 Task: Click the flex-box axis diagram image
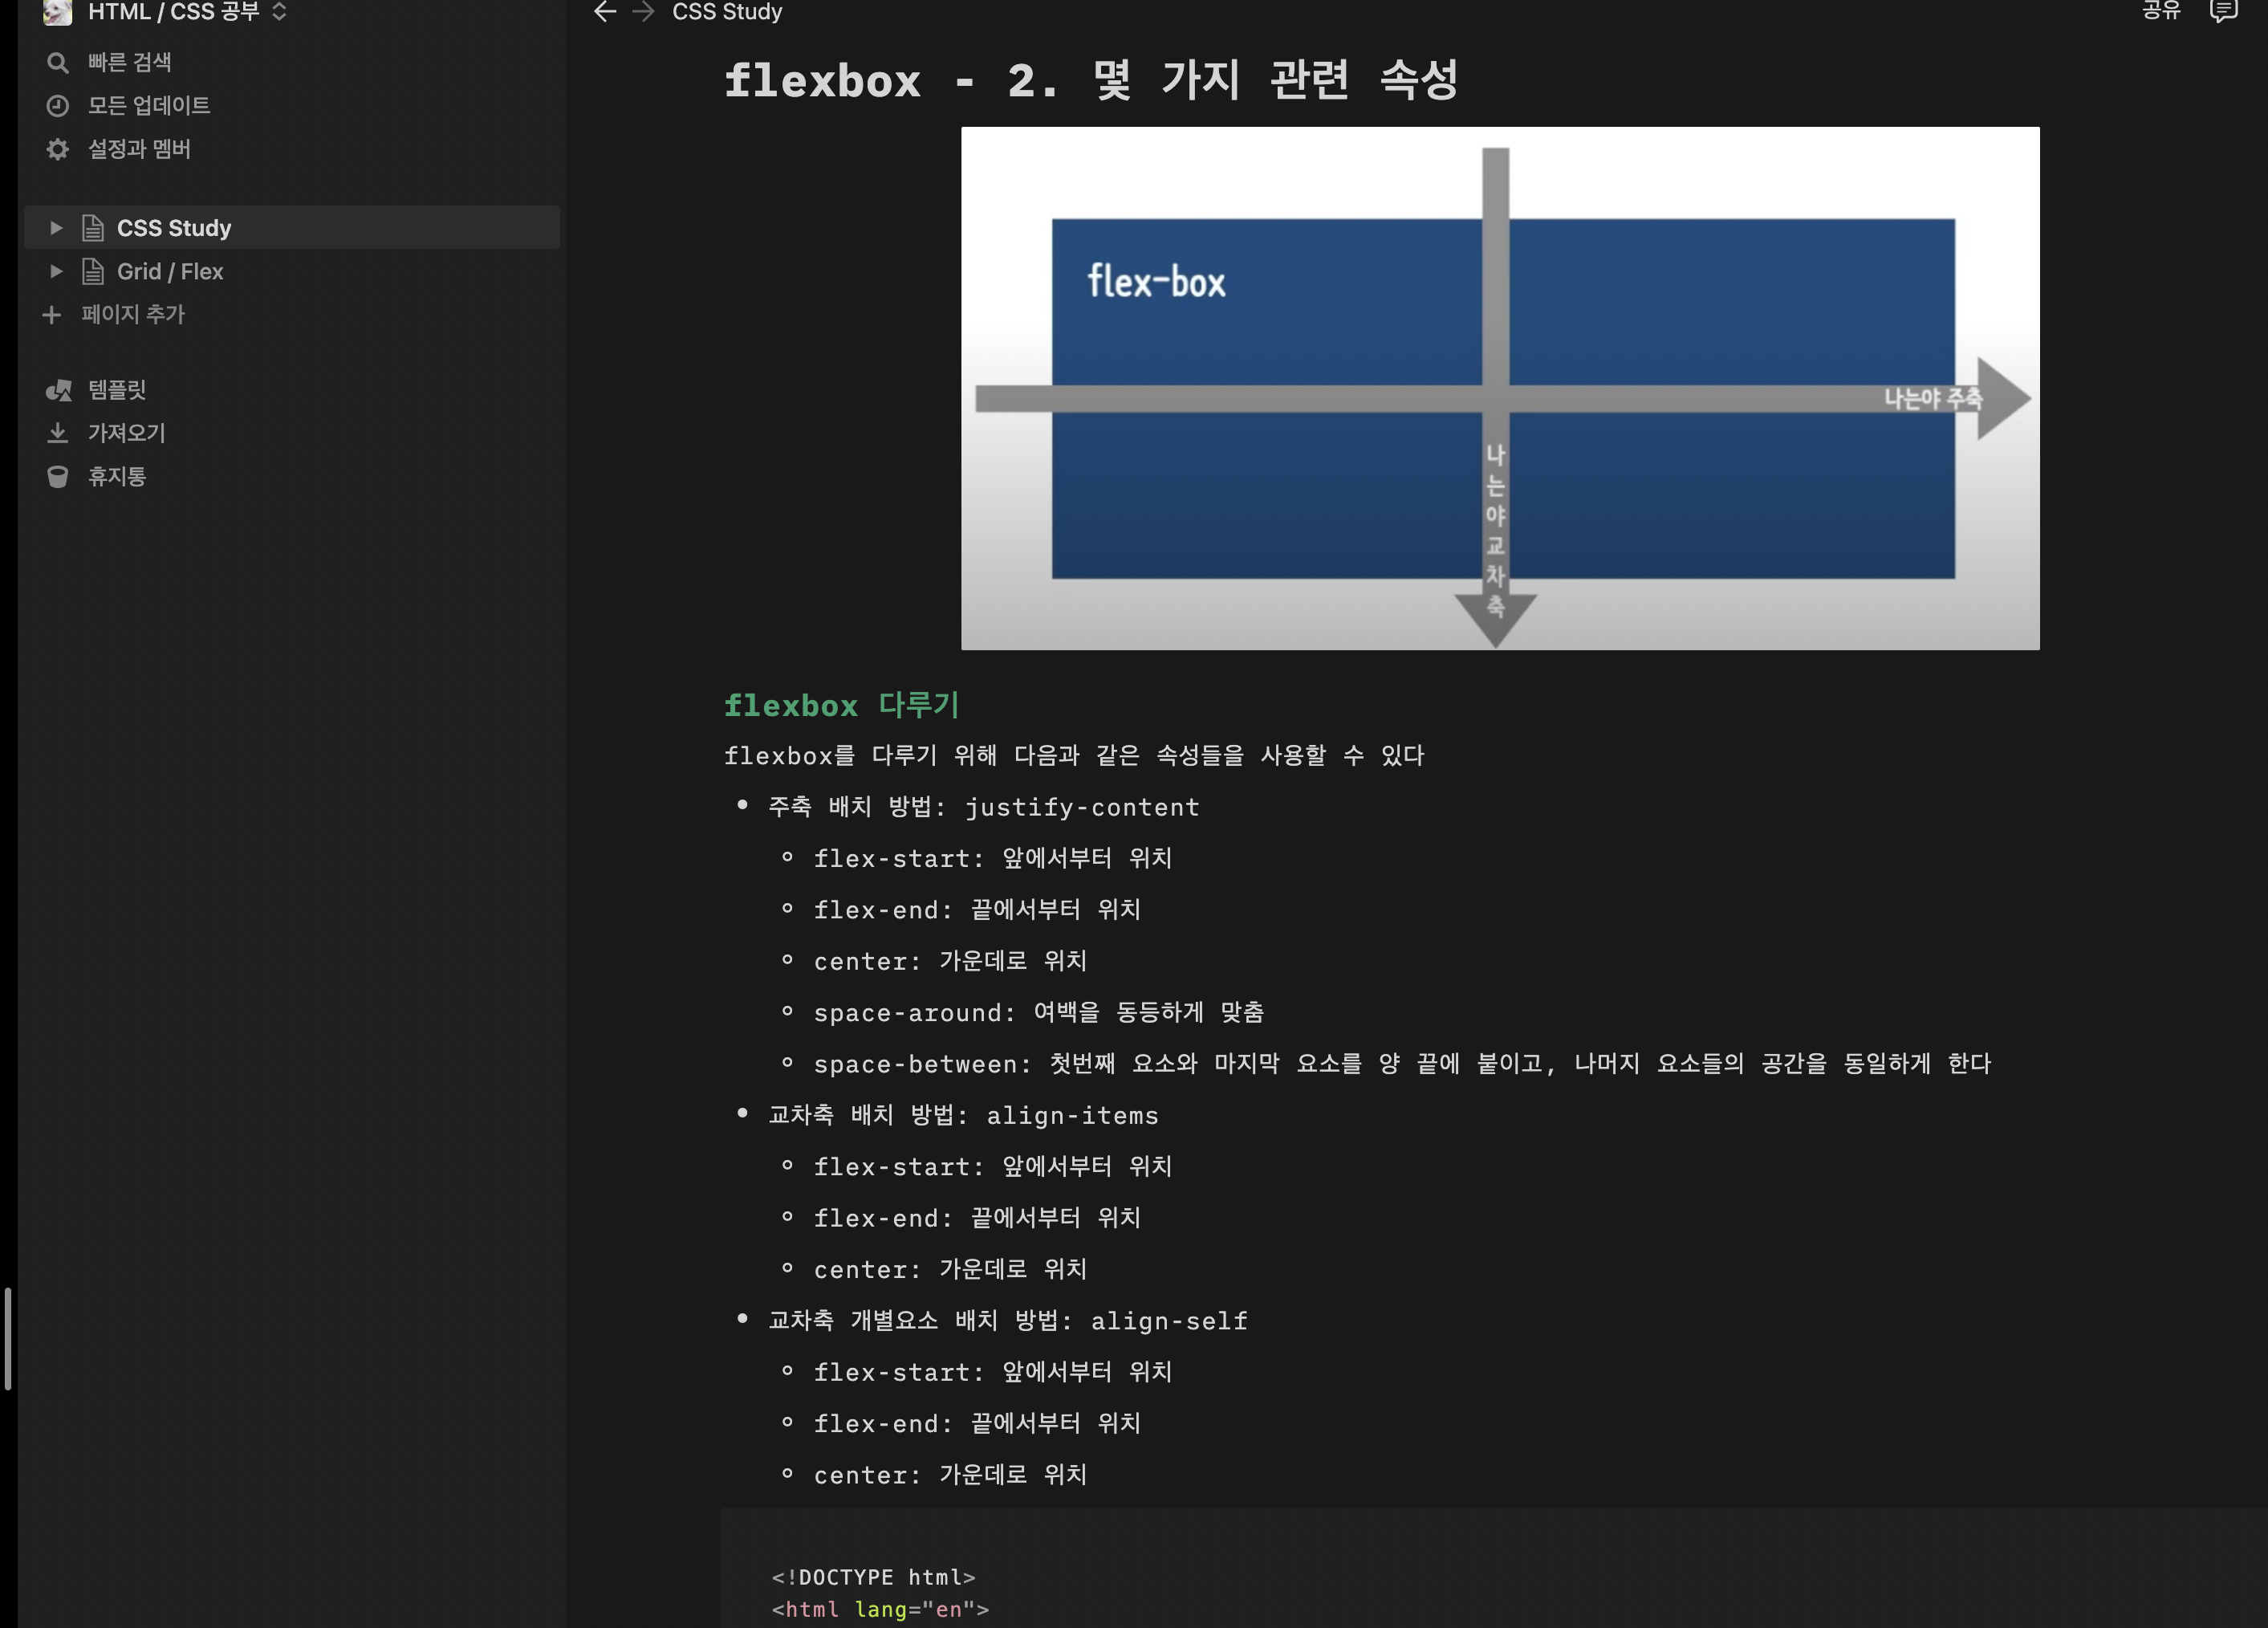tap(1499, 388)
